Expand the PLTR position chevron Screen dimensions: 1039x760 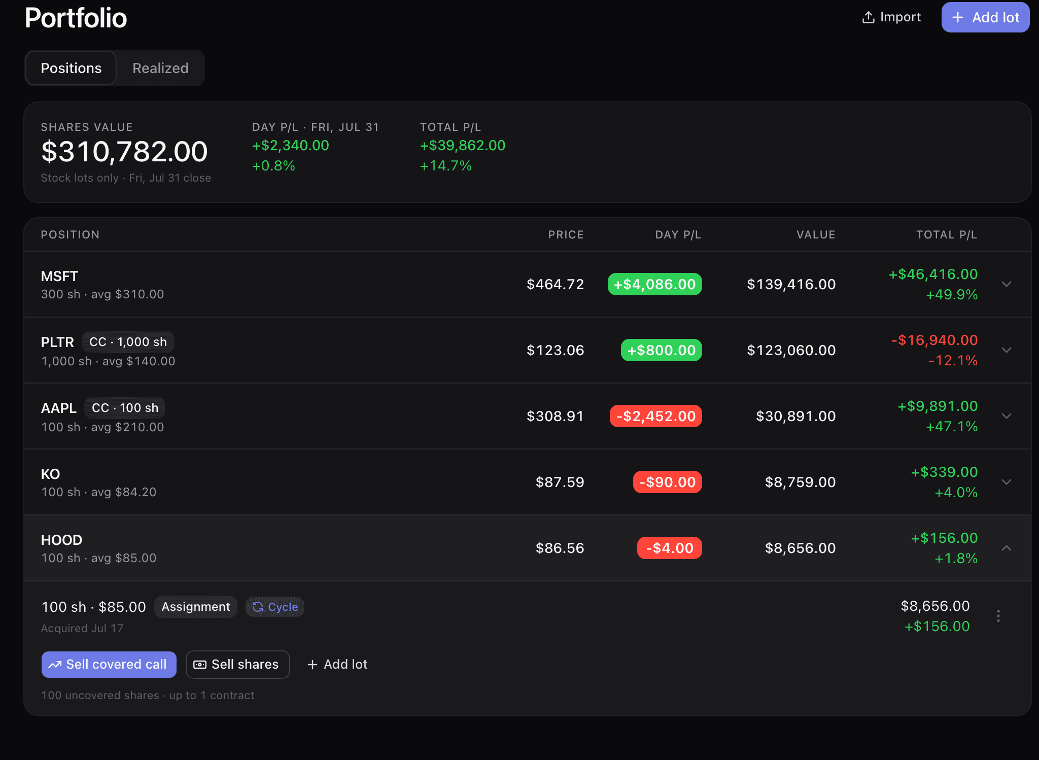click(x=1007, y=350)
